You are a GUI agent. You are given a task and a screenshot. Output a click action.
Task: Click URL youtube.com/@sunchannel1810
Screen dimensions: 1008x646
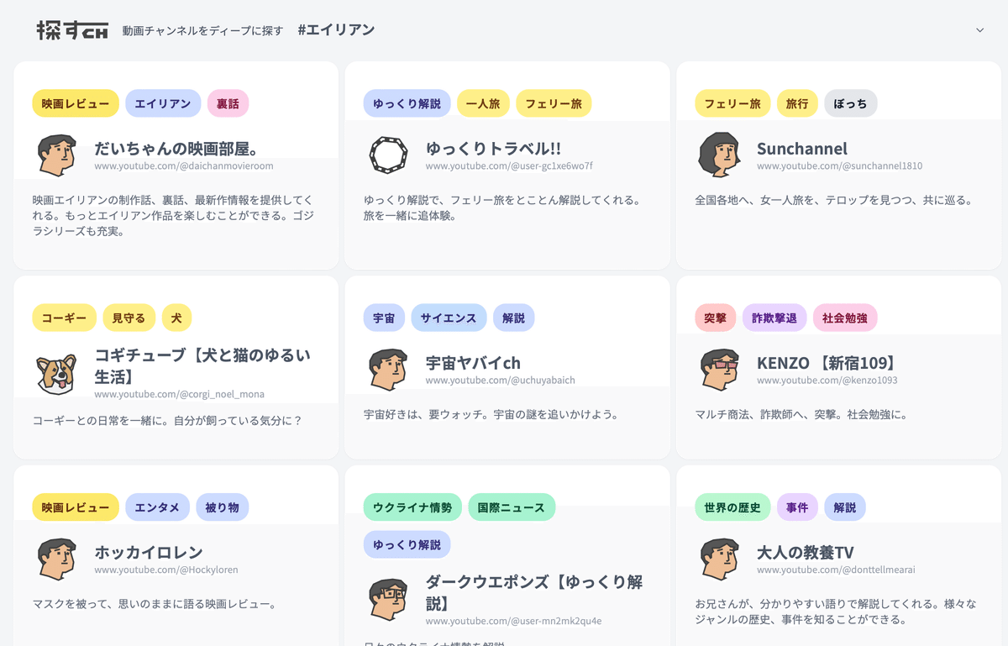pos(839,166)
